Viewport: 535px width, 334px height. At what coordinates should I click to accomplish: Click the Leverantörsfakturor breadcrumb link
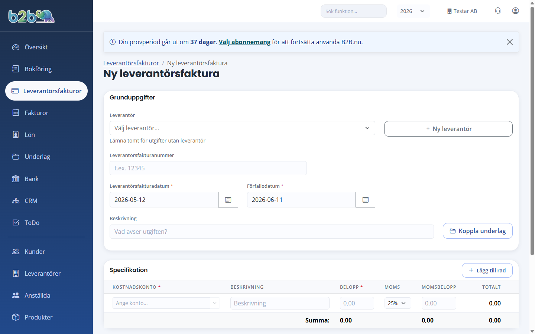point(131,63)
